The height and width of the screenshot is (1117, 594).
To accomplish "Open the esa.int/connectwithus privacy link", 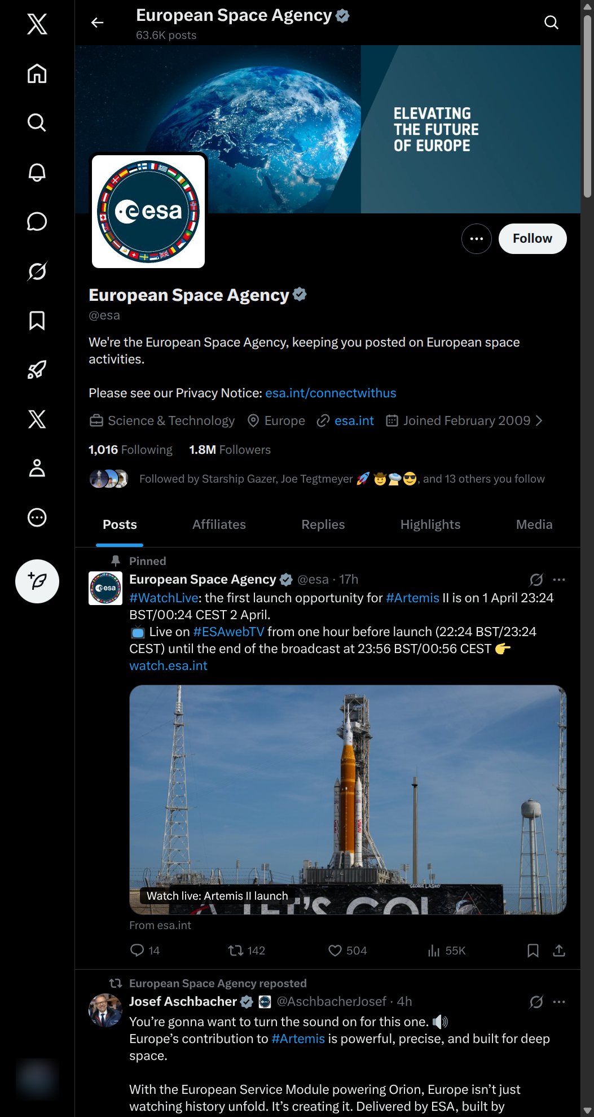I will pos(331,393).
